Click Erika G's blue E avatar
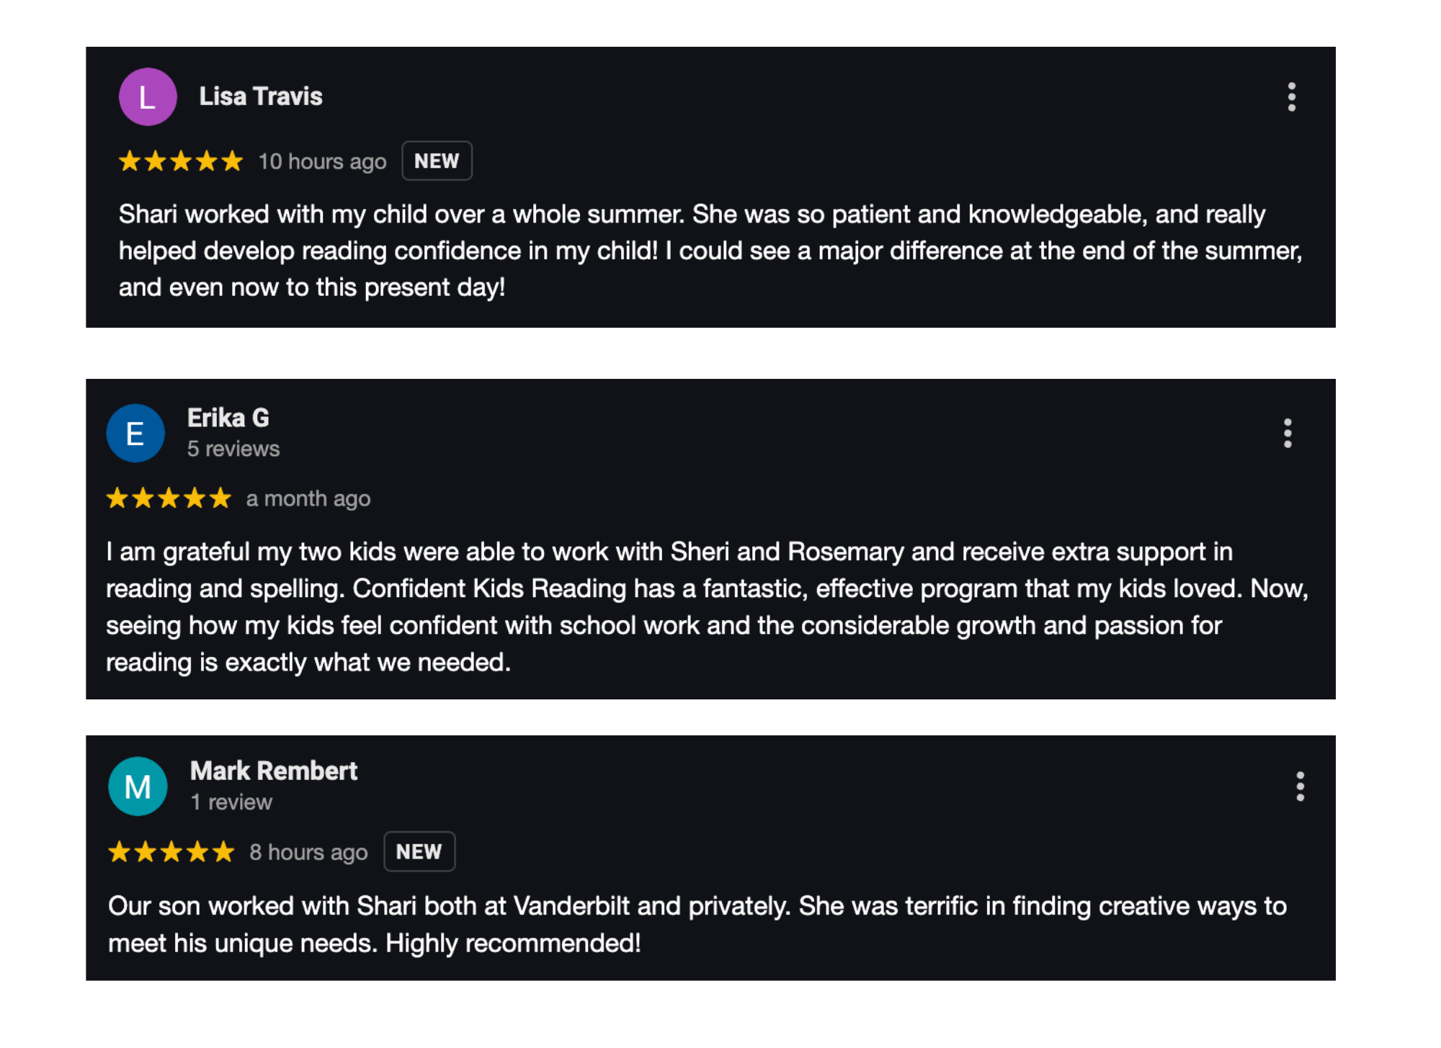This screenshot has height=1048, width=1441. tap(135, 434)
